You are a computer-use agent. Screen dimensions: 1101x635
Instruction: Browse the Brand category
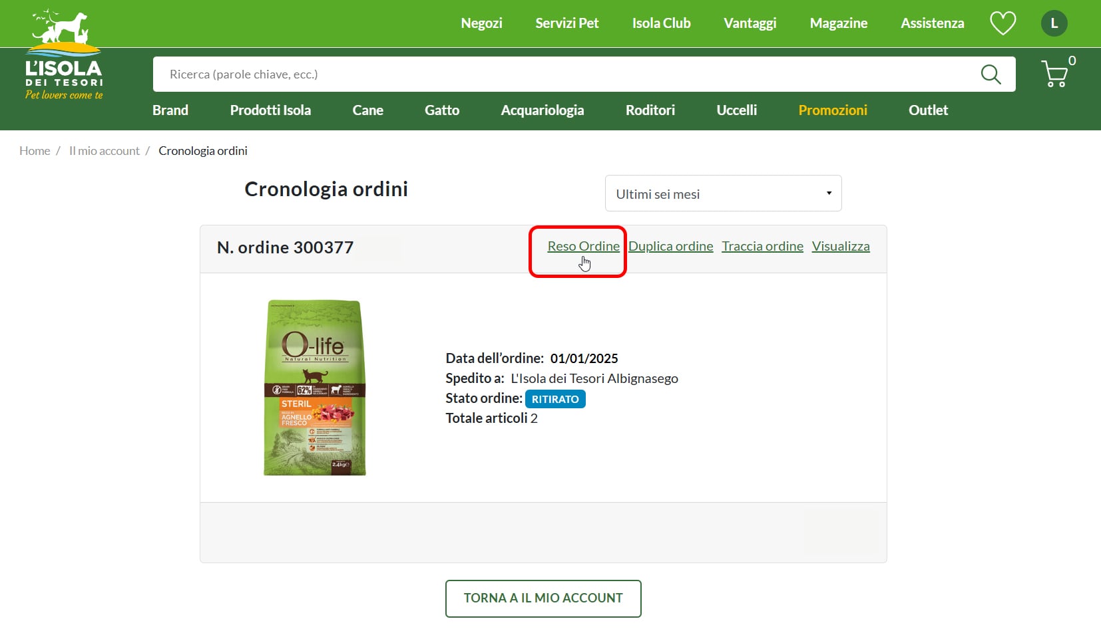pyautogui.click(x=170, y=110)
